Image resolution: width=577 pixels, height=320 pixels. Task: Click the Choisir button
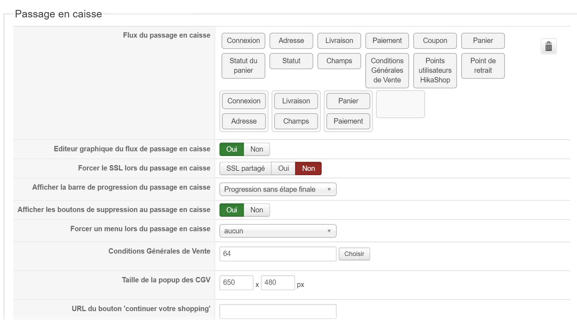354,254
